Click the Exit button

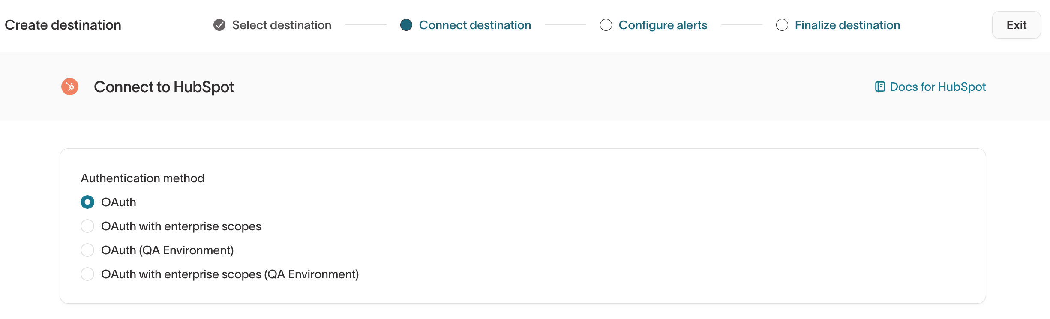tap(1016, 25)
